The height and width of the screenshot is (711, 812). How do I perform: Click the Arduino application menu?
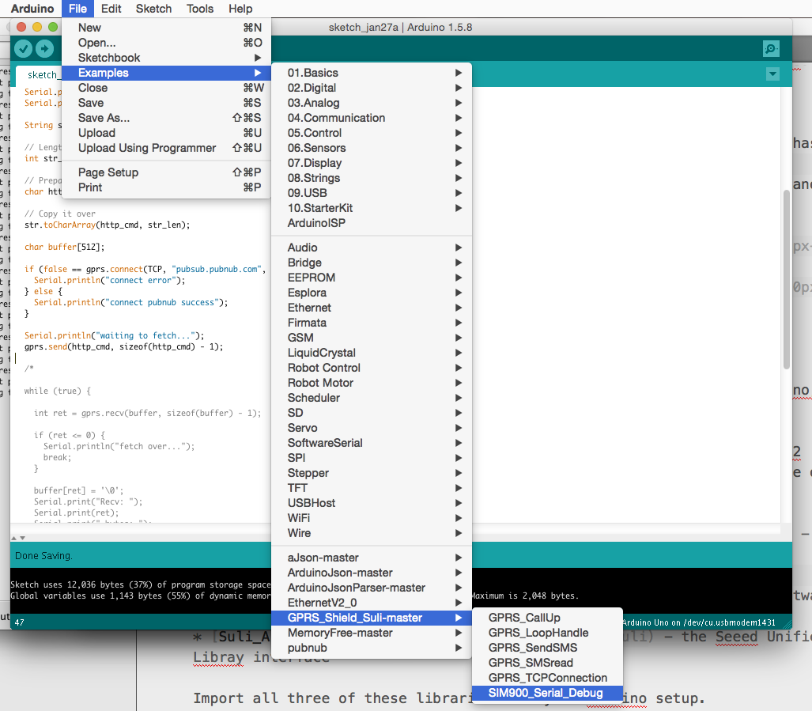click(x=32, y=9)
